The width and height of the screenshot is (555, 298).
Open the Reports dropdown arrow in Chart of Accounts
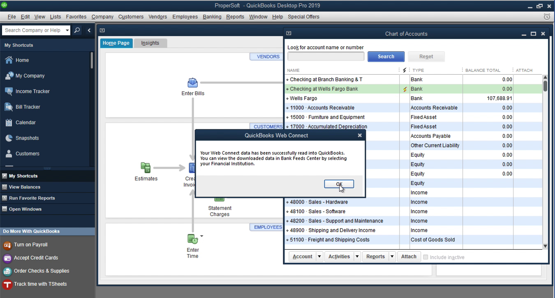392,257
